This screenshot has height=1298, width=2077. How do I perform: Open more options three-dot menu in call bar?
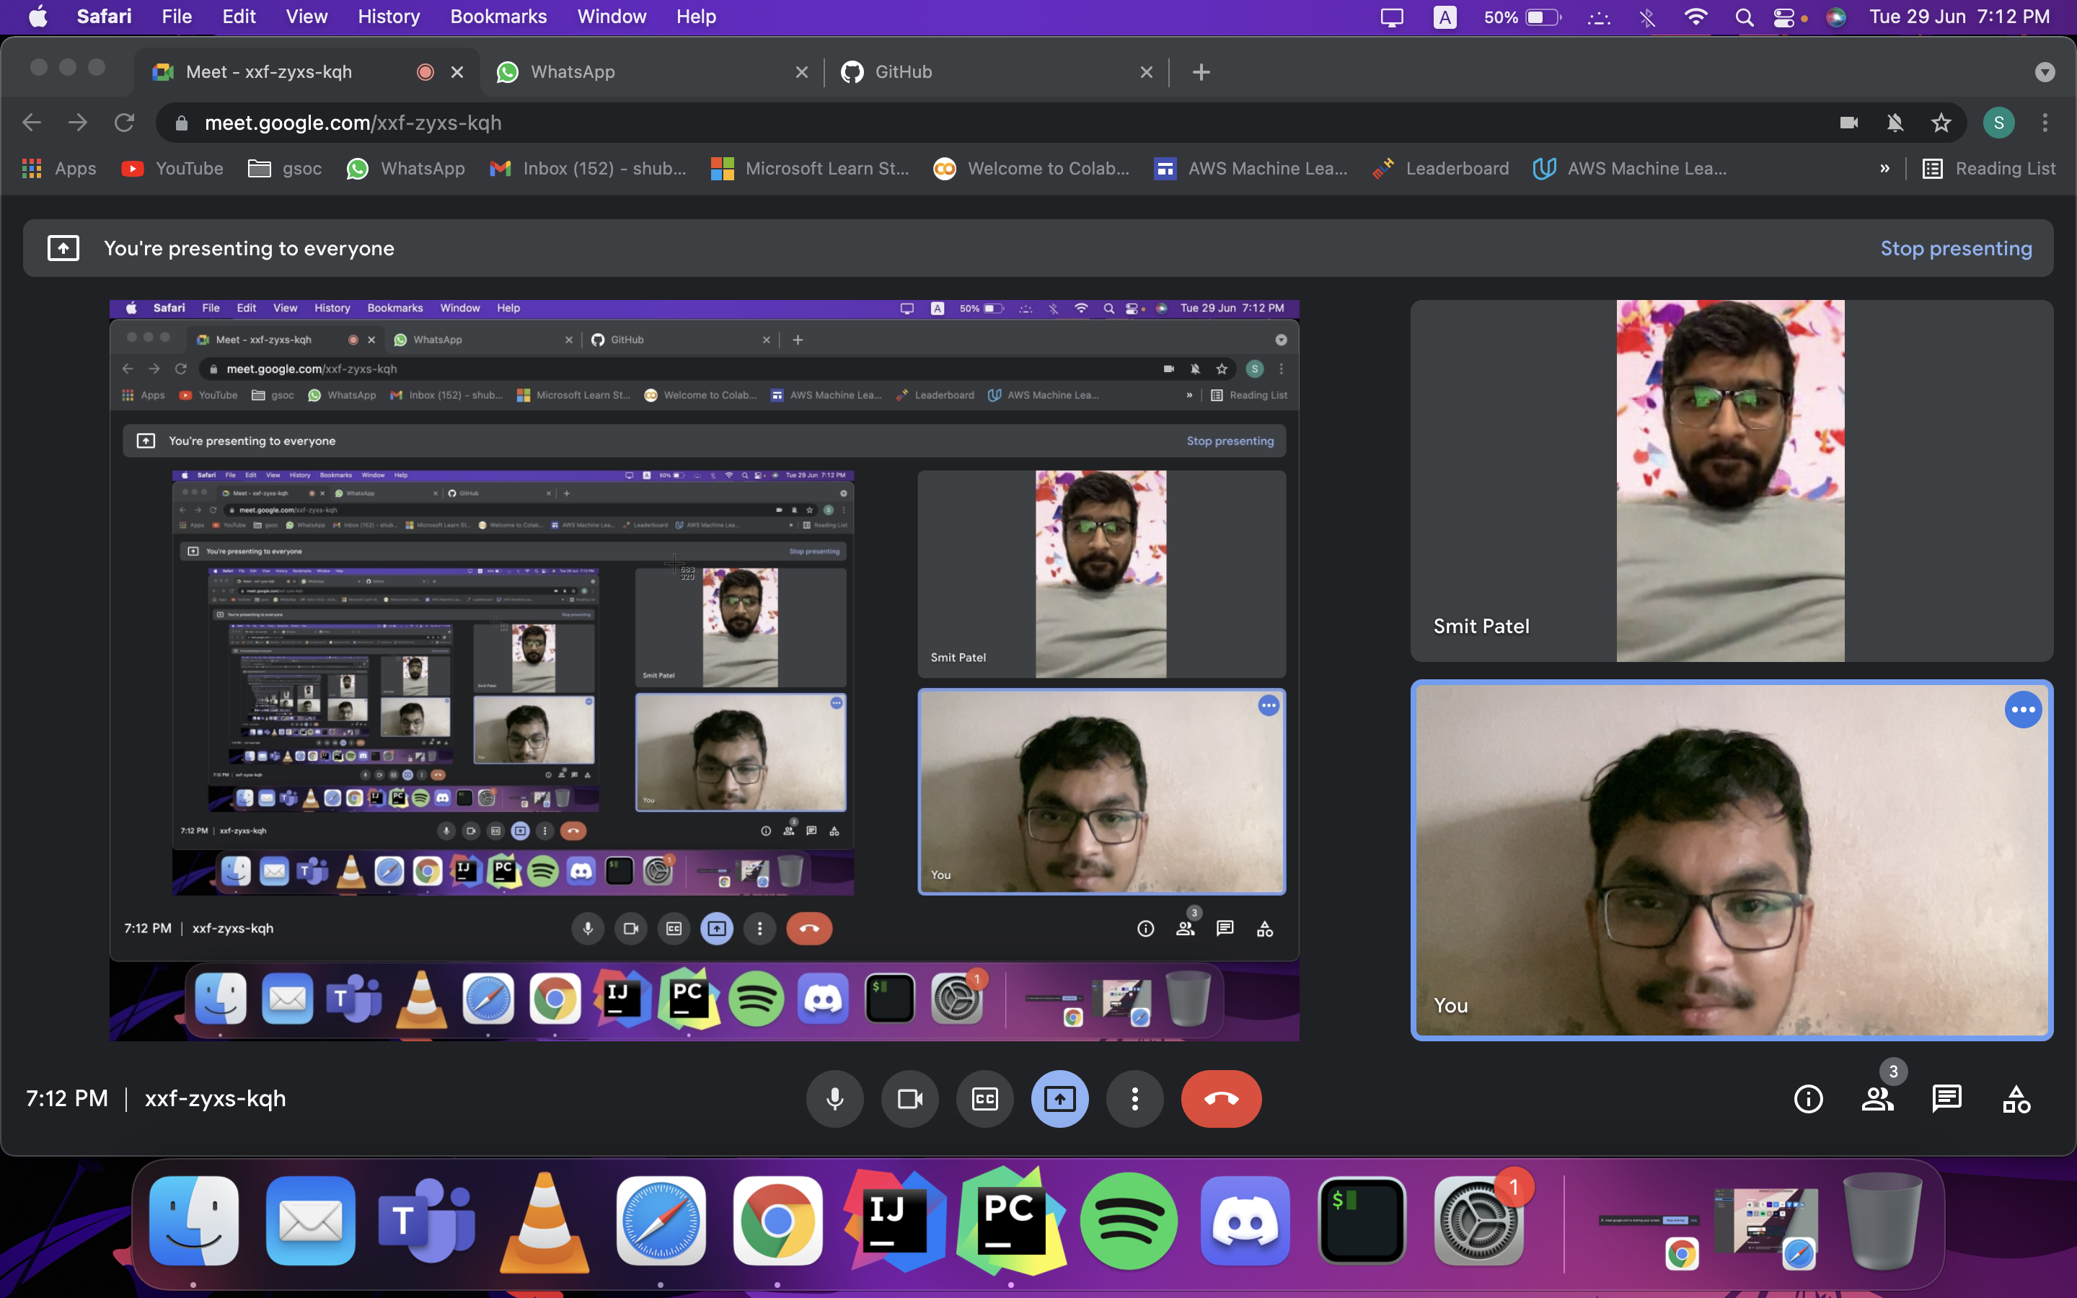click(x=1134, y=1099)
